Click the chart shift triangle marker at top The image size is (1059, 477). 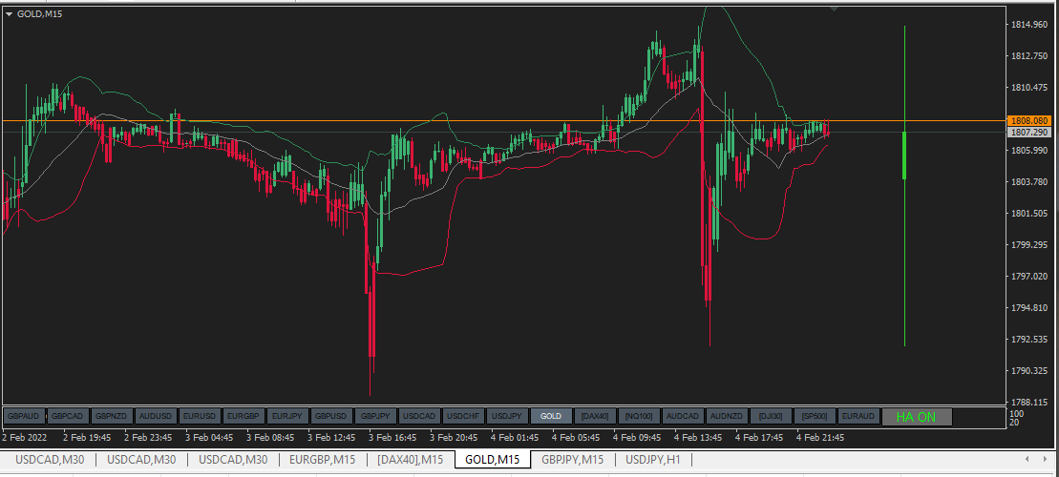coord(835,9)
